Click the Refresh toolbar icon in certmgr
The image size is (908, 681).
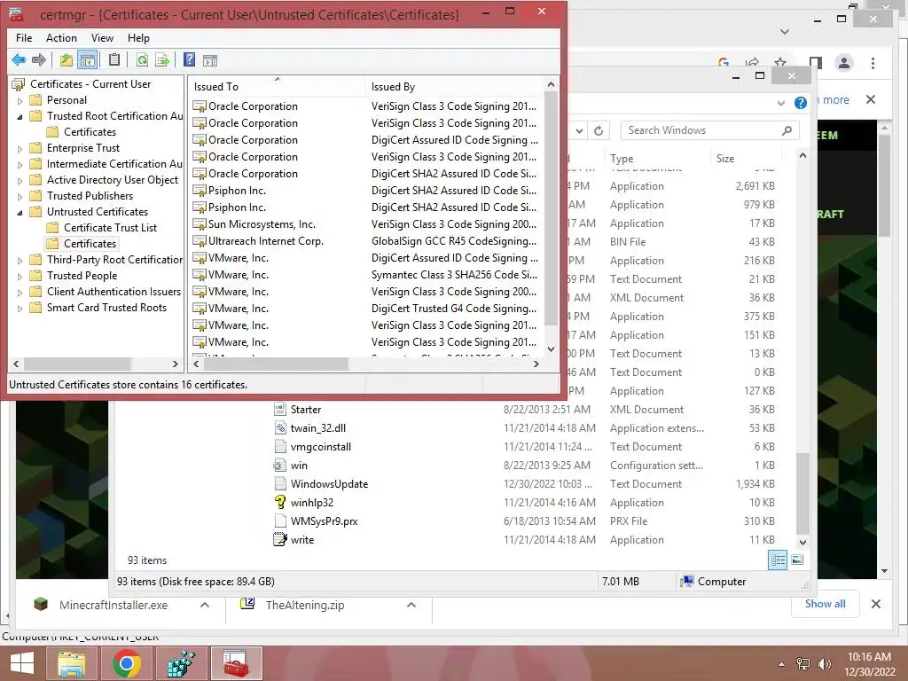[x=142, y=59]
